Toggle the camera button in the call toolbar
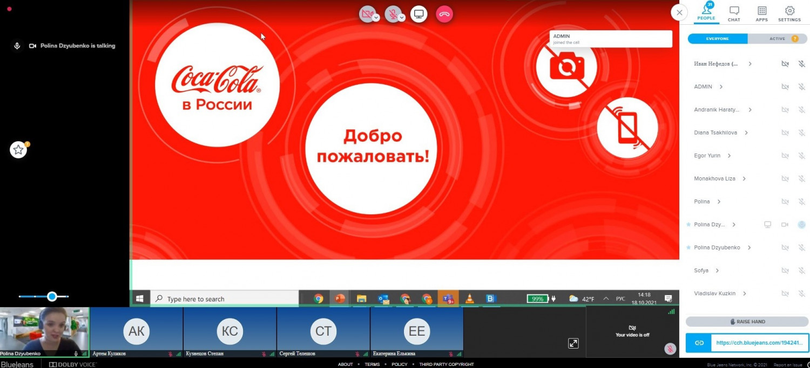 pos(367,14)
